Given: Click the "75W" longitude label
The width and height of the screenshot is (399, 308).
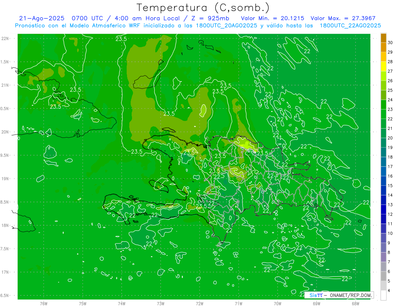Looking at the screenshot, I should coord(83,303).
